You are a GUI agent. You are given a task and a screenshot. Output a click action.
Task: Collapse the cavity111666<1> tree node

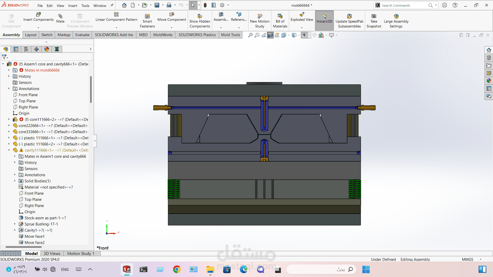click(9, 150)
